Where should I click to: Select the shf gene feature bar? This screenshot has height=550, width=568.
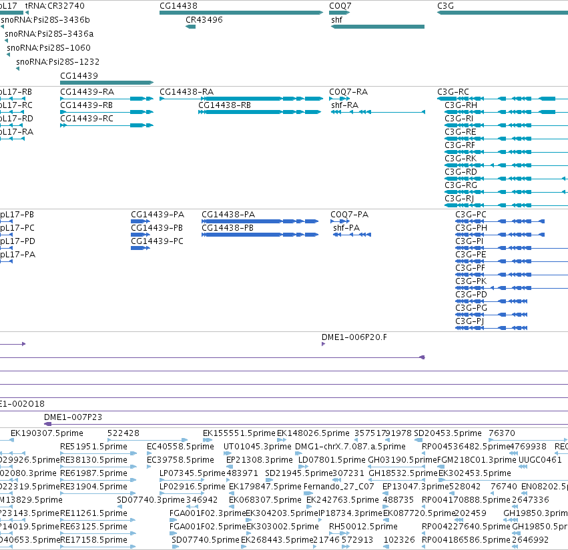click(x=378, y=27)
